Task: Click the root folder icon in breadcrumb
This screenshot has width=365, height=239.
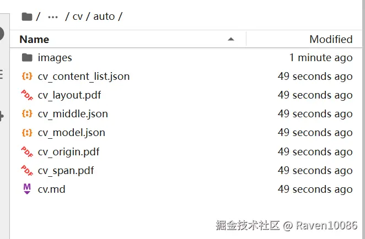Action: [26, 16]
